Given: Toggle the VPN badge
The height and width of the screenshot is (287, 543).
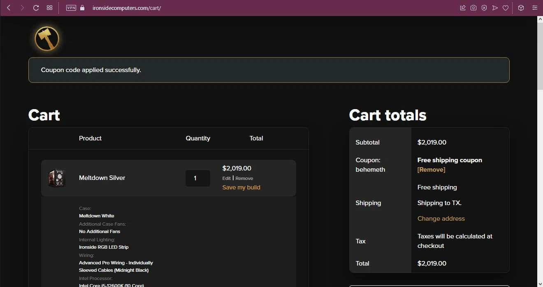Looking at the screenshot, I should point(71,8).
